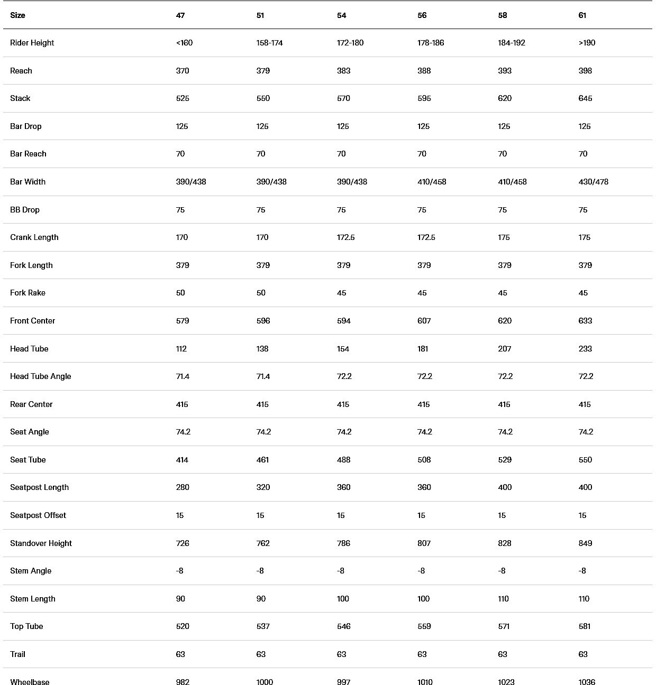Viewport: 656px width, 685px height.
Task: Select the Seatpost Length row label
Action: (x=39, y=487)
